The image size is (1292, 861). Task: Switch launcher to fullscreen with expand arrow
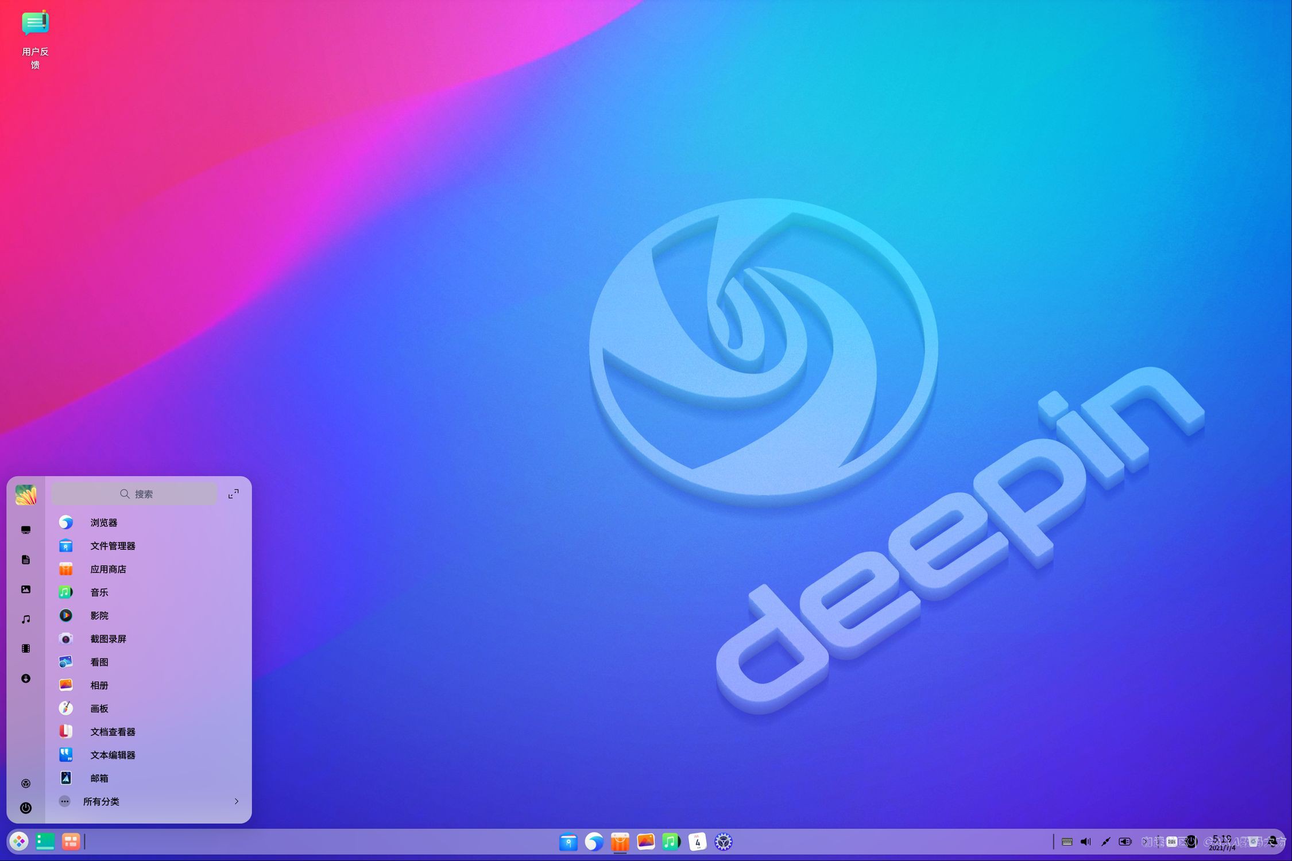[x=233, y=493]
